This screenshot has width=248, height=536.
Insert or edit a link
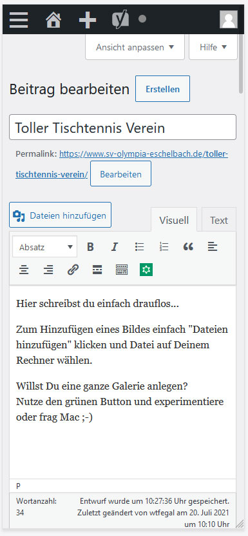tap(73, 270)
